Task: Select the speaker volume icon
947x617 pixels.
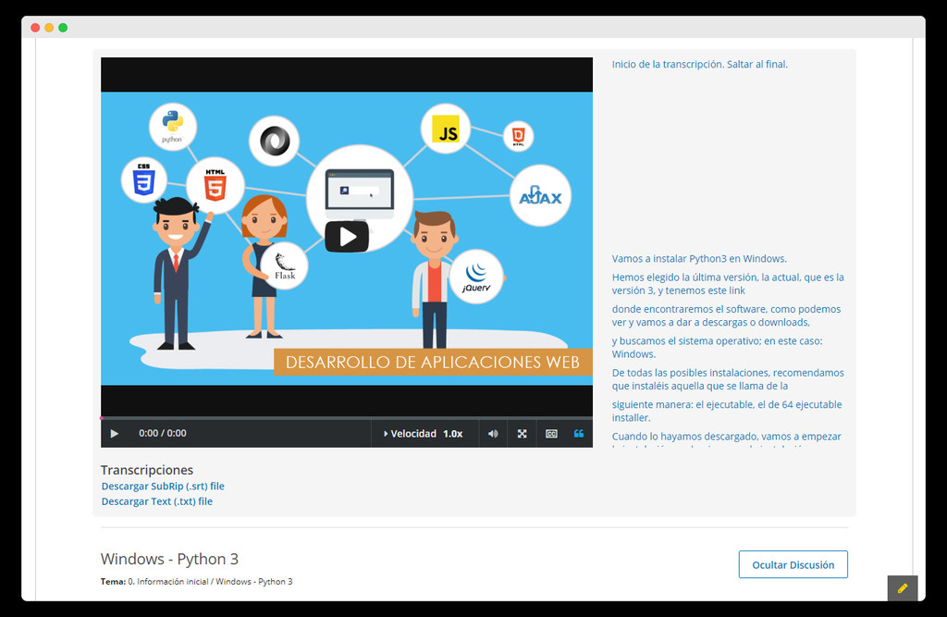Action: (492, 433)
